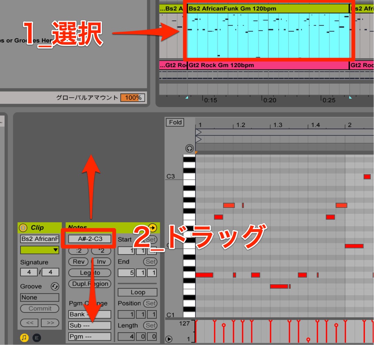The height and width of the screenshot is (345, 374).
Task: Click the global amount 100% slider
Action: pos(133,98)
